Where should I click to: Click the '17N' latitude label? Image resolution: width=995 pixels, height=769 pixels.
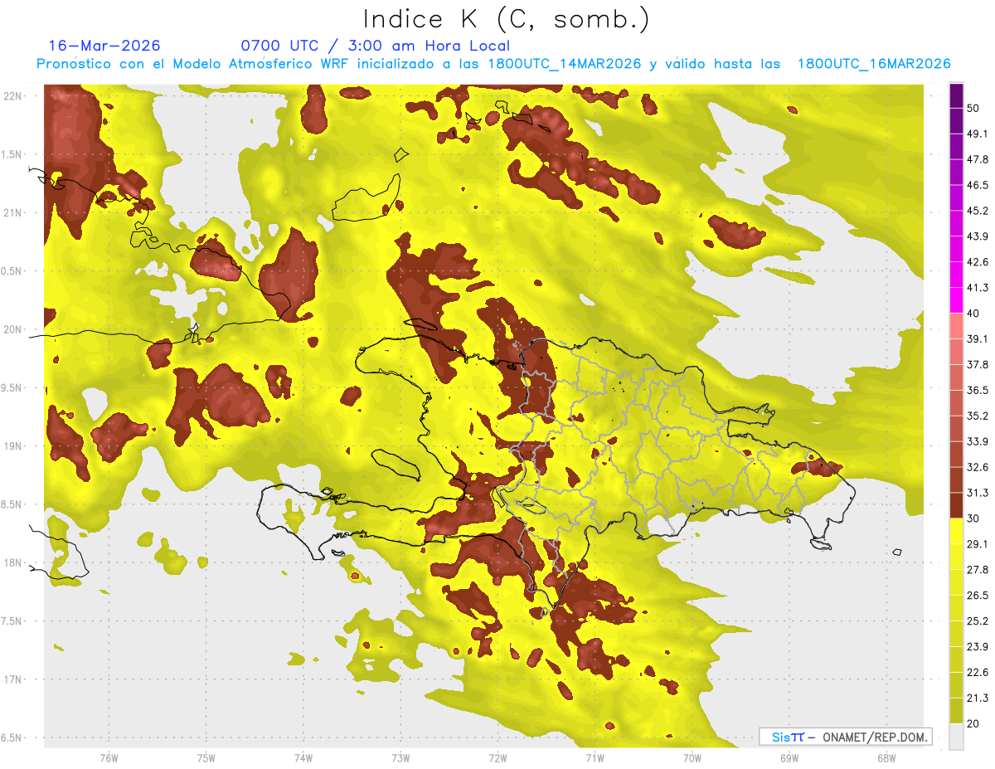pos(12,679)
